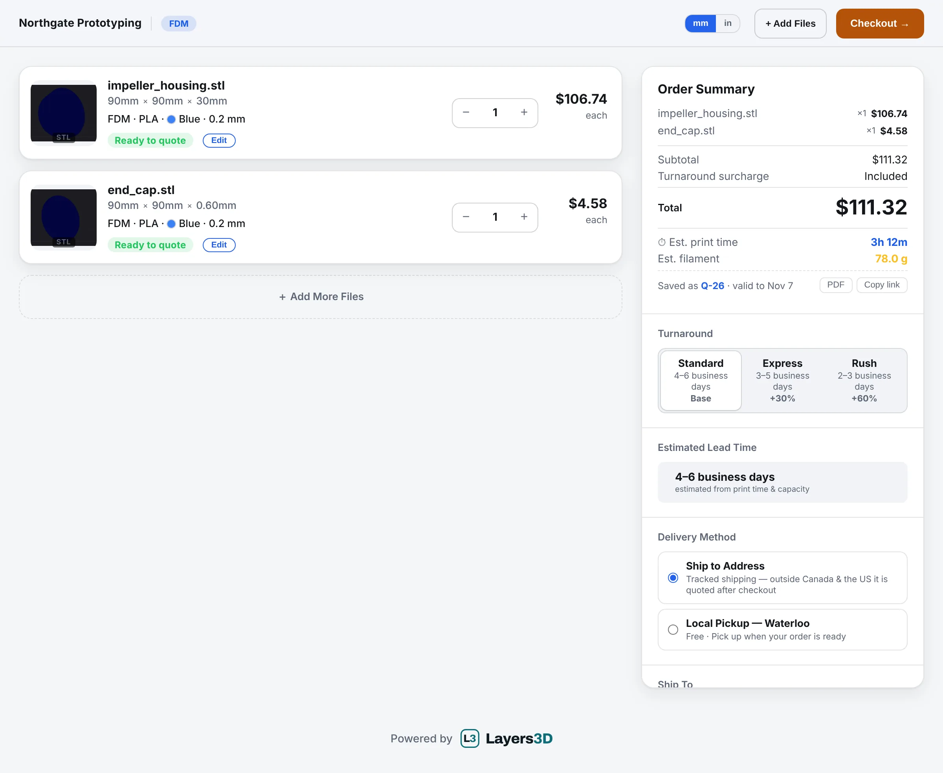Click the 3h 12m print time value
The image size is (943, 773).
coord(889,242)
